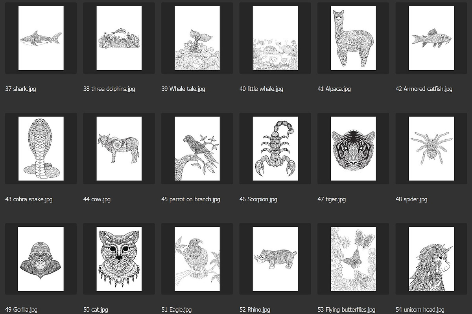Click the '50 cat.jpg' file name
Image resolution: width=472 pixels, height=314 pixels.
[x=96, y=310]
